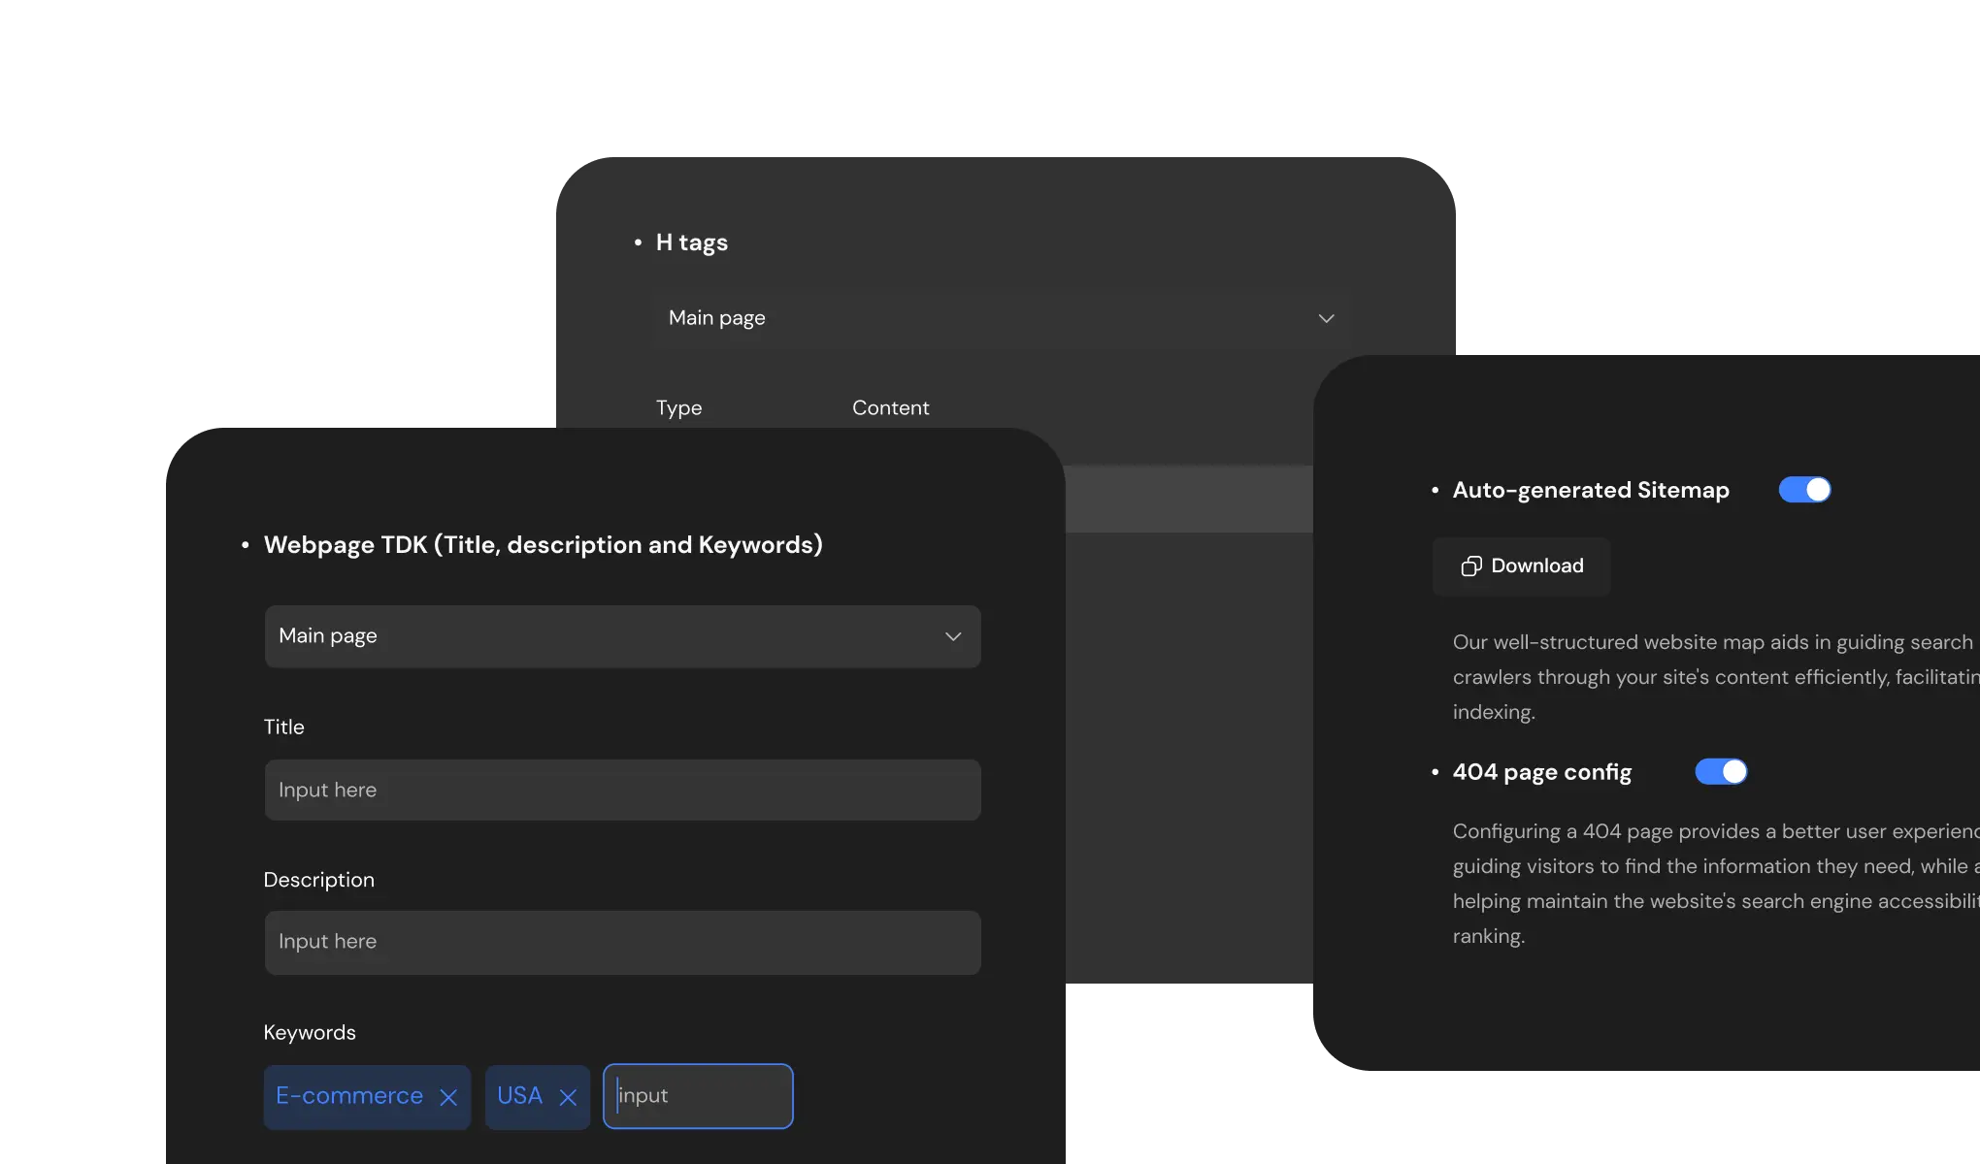This screenshot has width=1980, height=1164.
Task: Disable the Auto-generated Sitemap toggle
Action: (1804, 490)
